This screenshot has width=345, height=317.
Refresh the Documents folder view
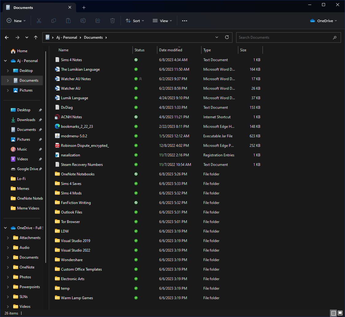tap(227, 37)
